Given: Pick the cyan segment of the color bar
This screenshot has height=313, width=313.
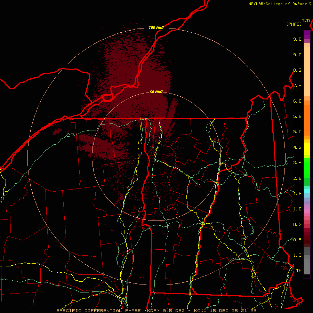Looking at the screenshot, I should pos(307,191).
